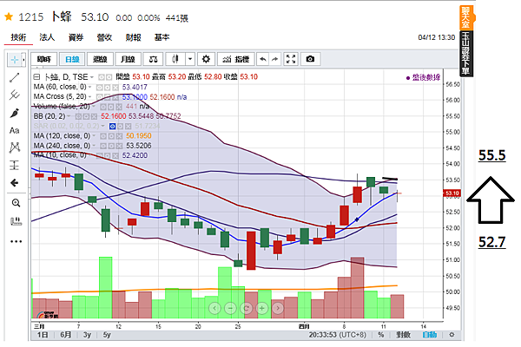Toggle auto scale 自動
Viewport: 521px width, 347px height.
pos(430,335)
